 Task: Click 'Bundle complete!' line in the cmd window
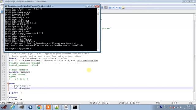pyautogui.click(x=41, y=43)
